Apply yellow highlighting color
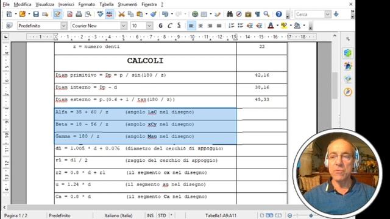Image resolution: width=390 pixels, height=219 pixels. pyautogui.click(x=284, y=26)
